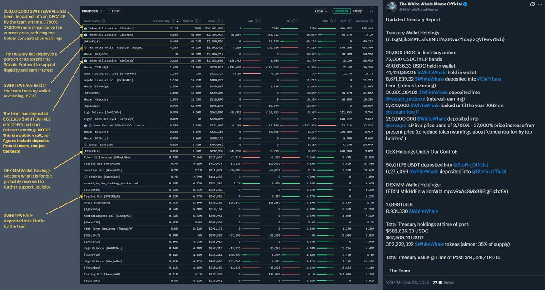Click info icon beside 30D column header

(x=331, y=21)
